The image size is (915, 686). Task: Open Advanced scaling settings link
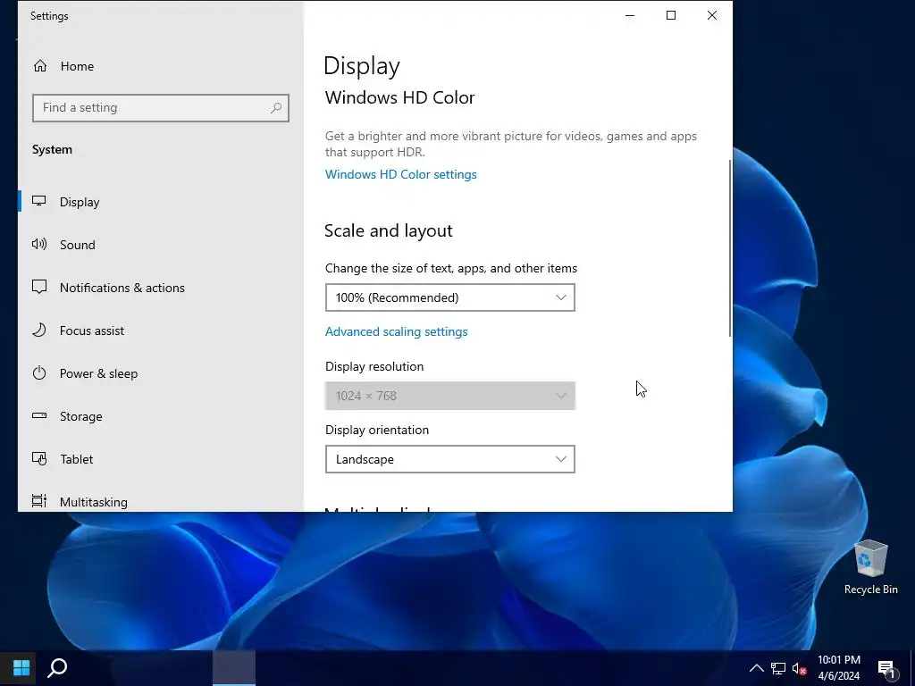tap(396, 331)
